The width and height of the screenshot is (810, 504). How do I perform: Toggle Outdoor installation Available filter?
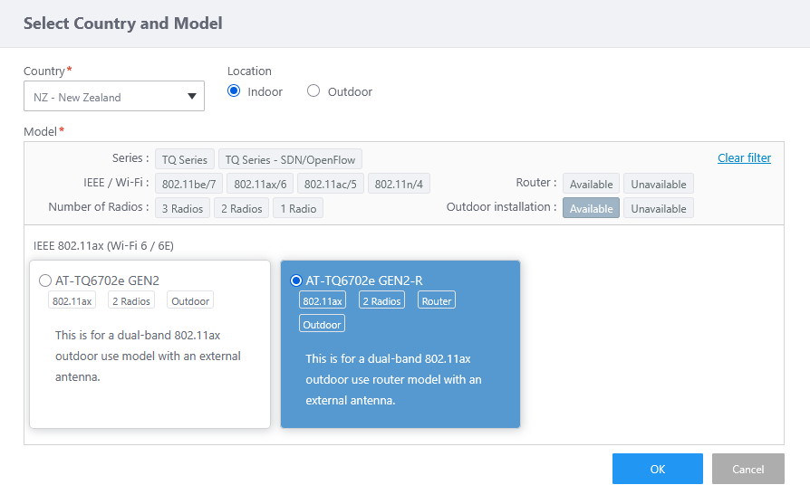coord(591,208)
